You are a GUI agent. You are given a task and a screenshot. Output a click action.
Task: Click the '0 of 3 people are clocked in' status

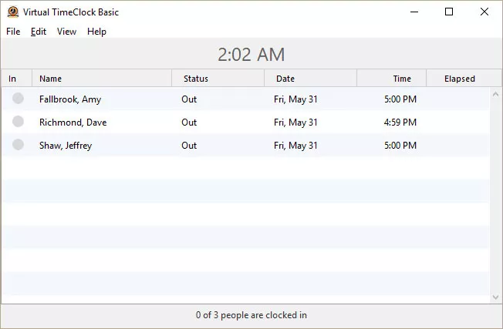coord(251,315)
